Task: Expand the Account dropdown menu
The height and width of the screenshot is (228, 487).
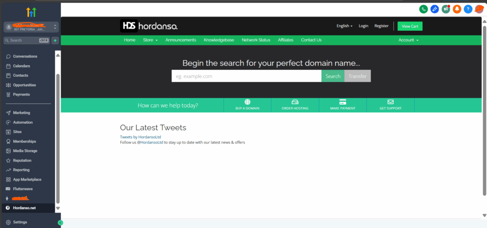Action: pos(408,40)
